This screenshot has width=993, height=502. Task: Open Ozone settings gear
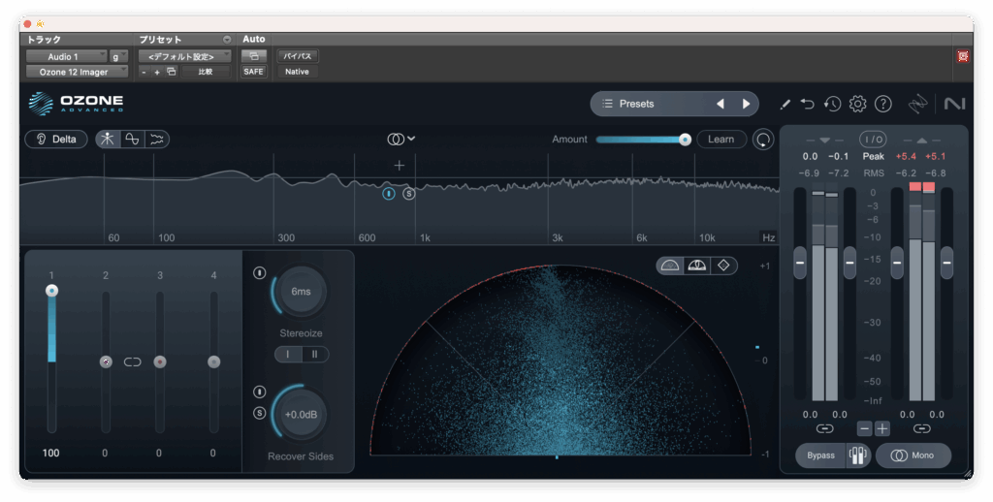tap(857, 104)
